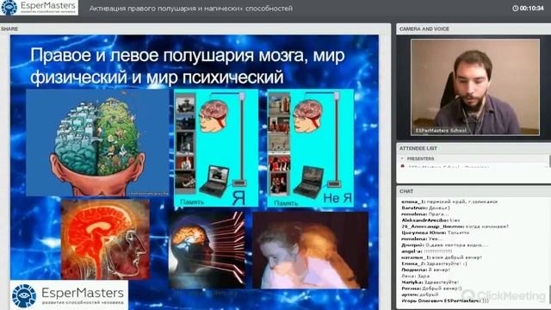Click the 'Я' memory diagram on slide
Image resolution: width=551 pixels, height=310 pixels.
(216, 148)
